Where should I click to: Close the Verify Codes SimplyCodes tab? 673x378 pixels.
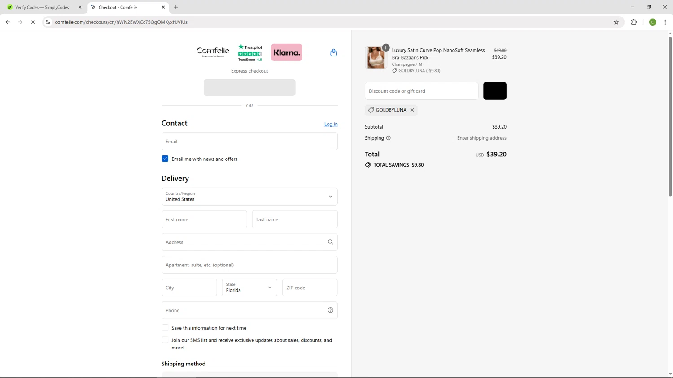(80, 7)
